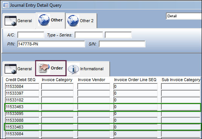The width and height of the screenshot is (202, 139).
Task: Open the Informational tab
Action: (88, 69)
